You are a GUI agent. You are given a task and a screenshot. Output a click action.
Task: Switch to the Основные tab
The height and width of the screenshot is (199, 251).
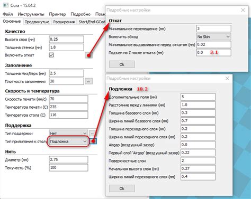click(x=12, y=22)
